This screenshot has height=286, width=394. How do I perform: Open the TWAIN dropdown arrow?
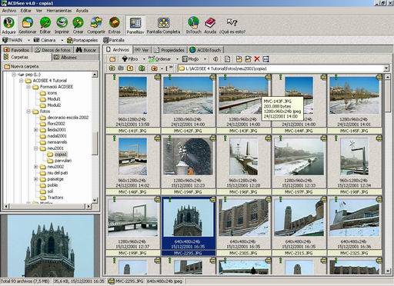(28, 40)
